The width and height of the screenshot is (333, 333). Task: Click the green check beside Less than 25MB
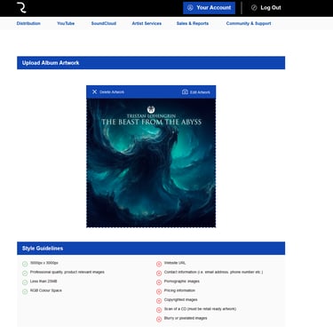pos(25,282)
